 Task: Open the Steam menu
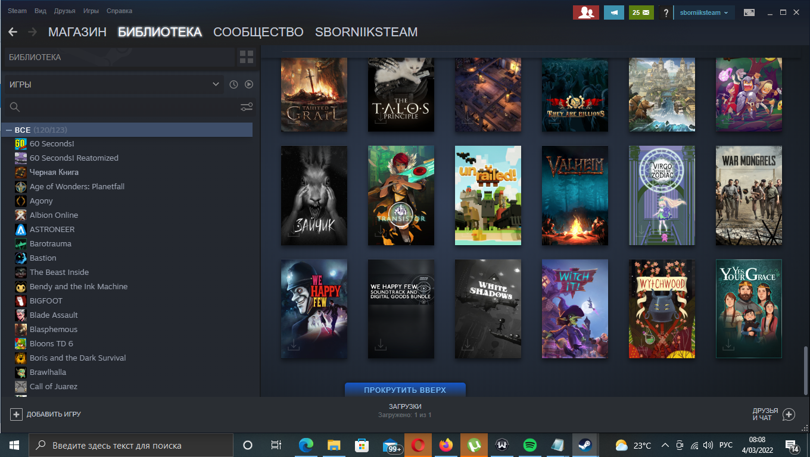tap(17, 11)
